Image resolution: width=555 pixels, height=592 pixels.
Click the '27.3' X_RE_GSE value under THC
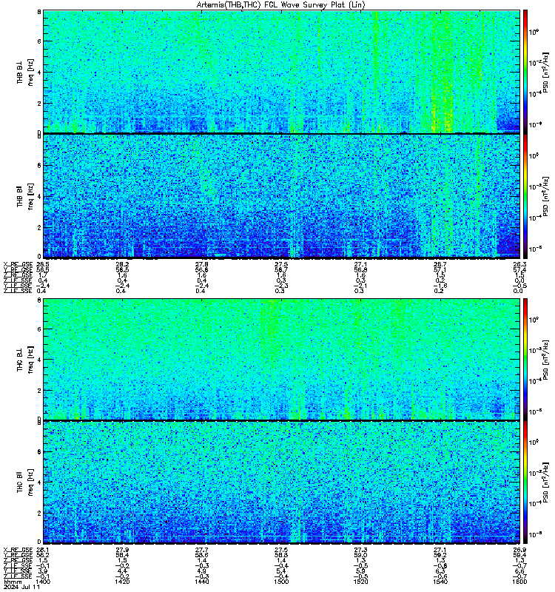click(x=360, y=550)
